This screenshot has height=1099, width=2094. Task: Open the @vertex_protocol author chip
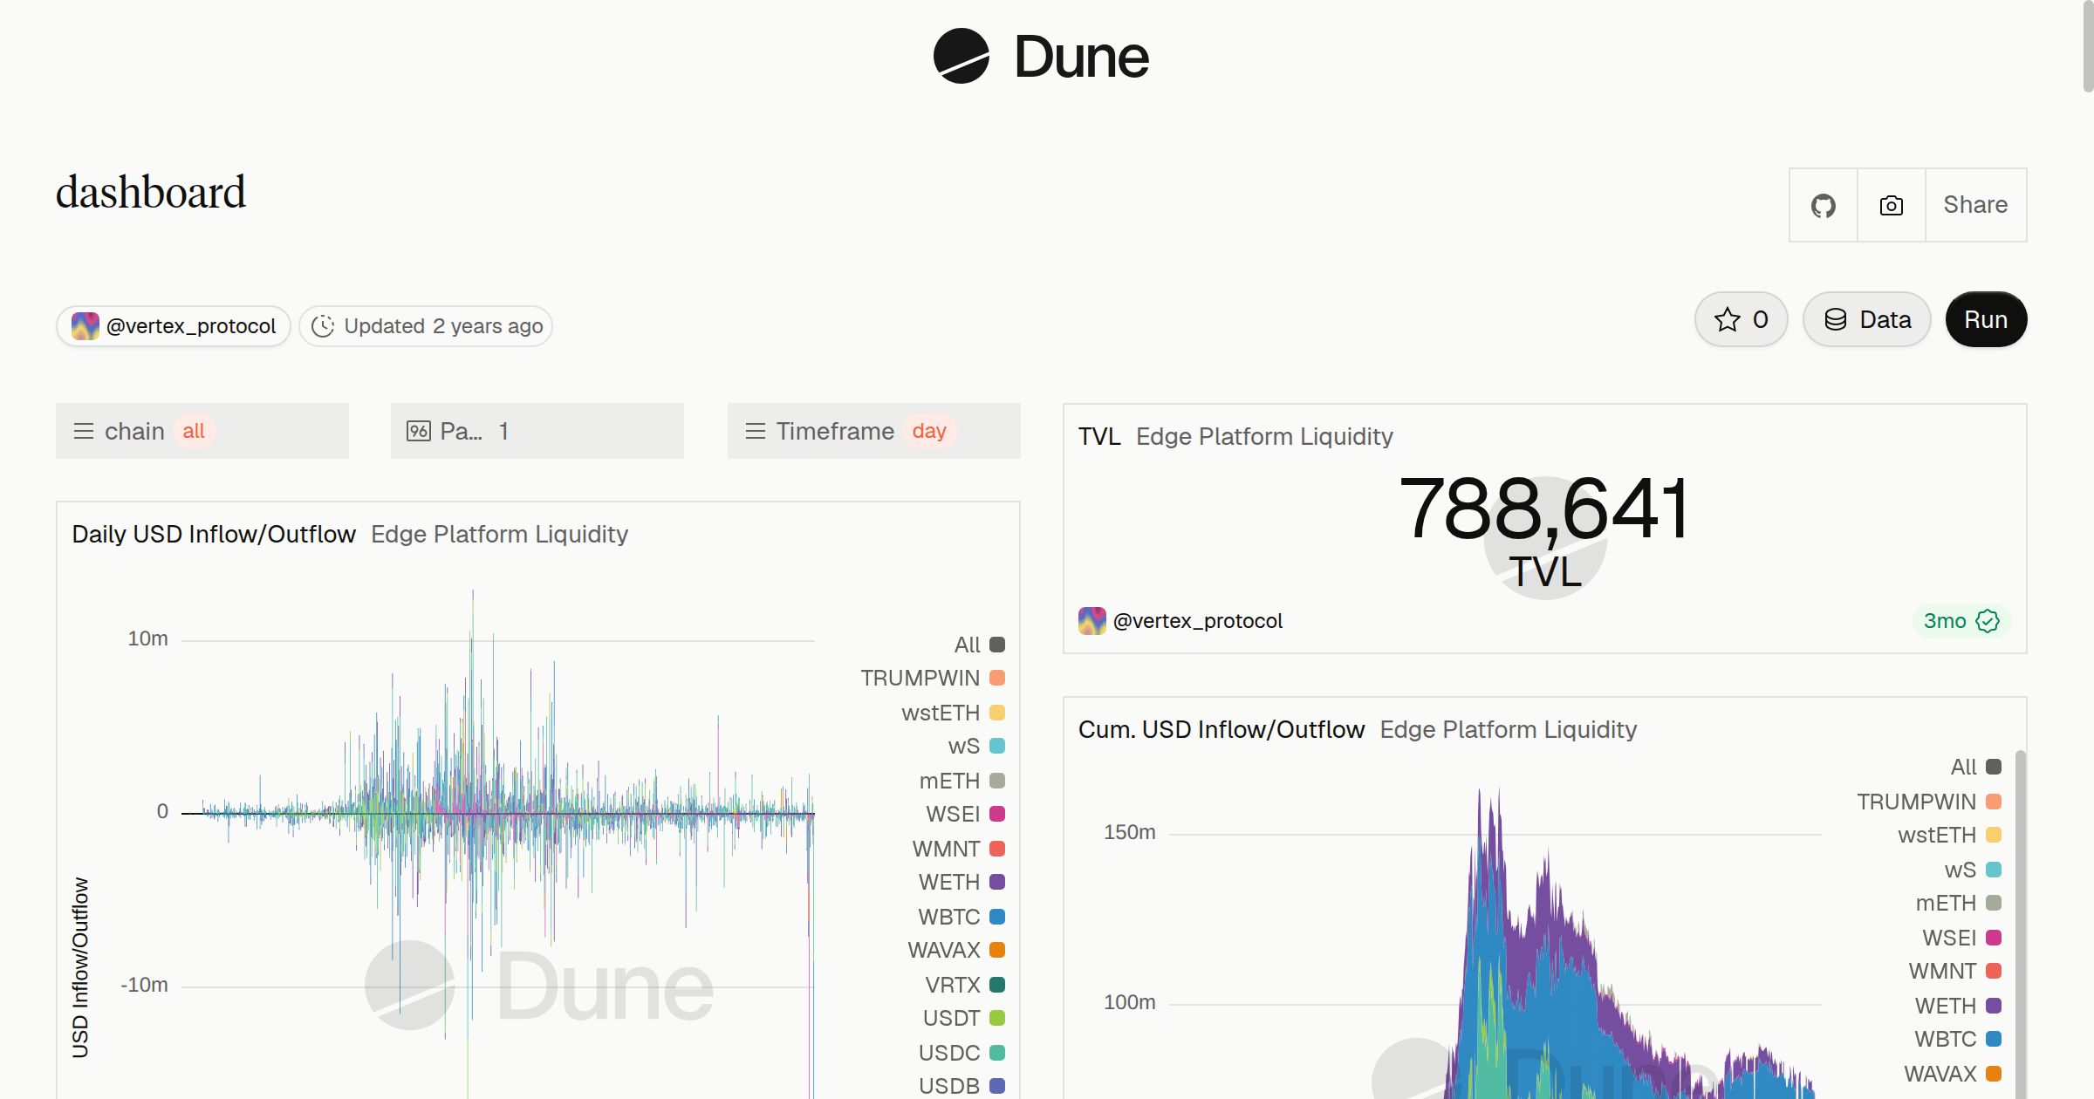click(x=174, y=326)
